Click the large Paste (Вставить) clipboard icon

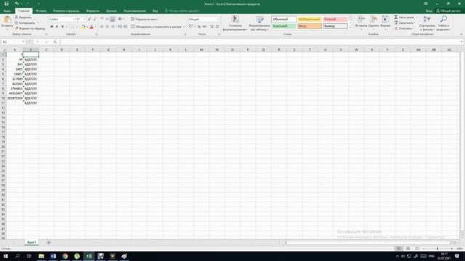pyautogui.click(x=7, y=20)
